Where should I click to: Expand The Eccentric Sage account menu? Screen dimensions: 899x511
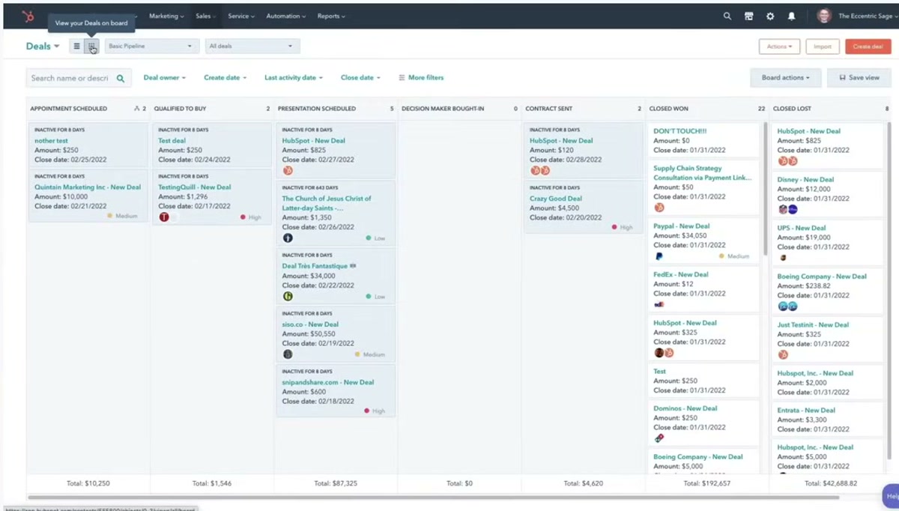pos(866,16)
